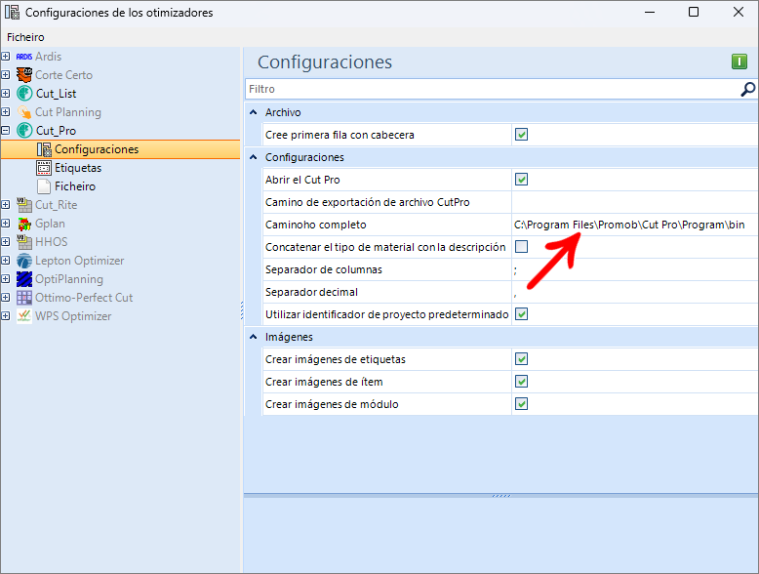The image size is (759, 574).
Task: Click the Cut_Pro globe icon
Action: point(24,131)
